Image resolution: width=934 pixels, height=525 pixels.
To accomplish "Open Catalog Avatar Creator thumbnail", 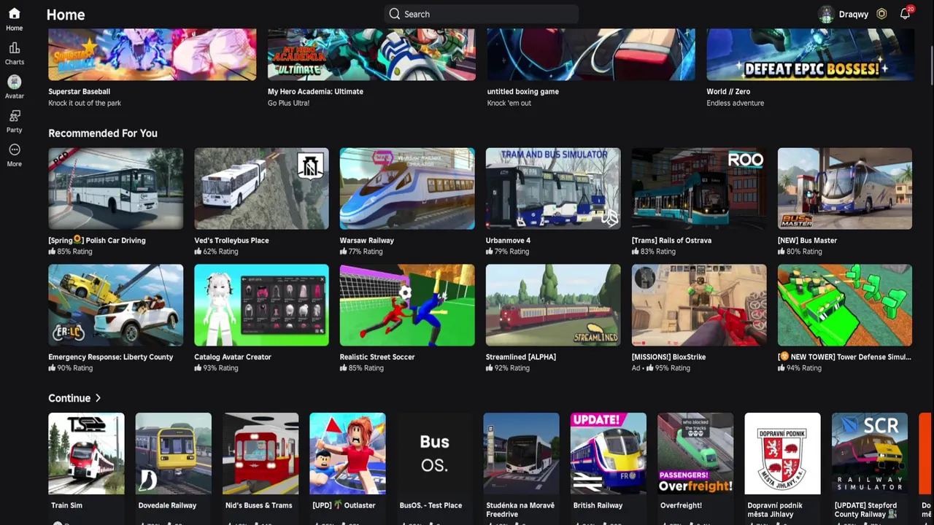I will tap(261, 306).
